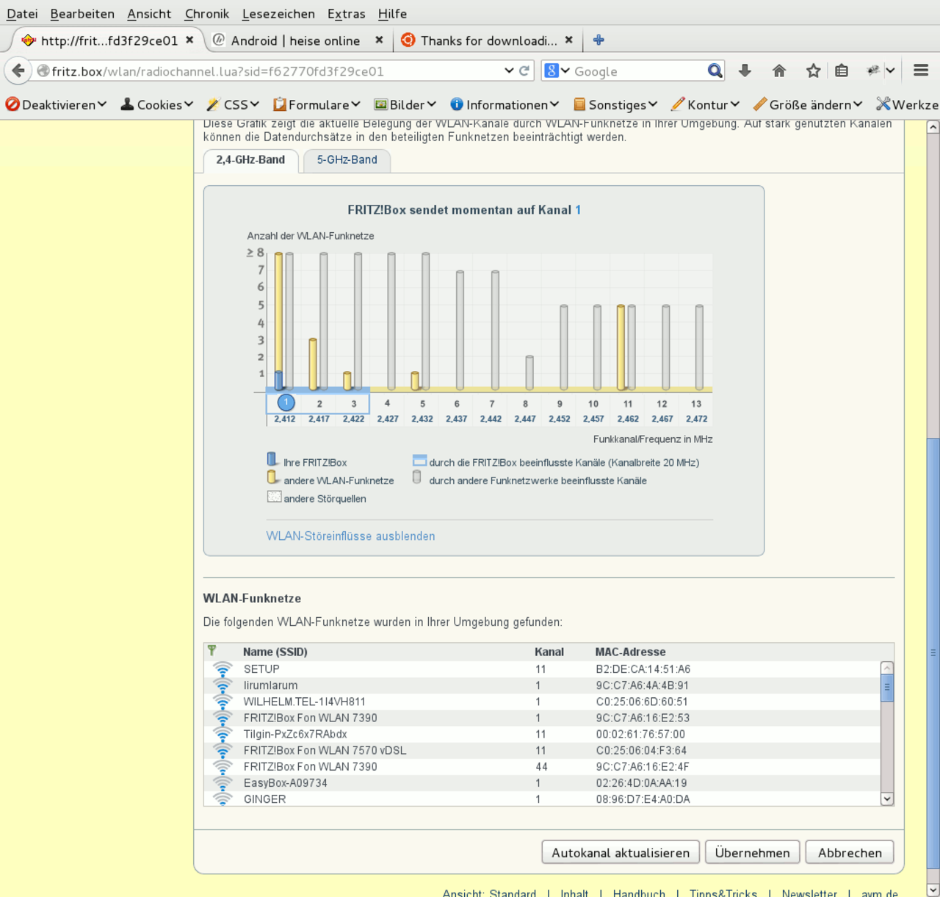Close the Thanks for downloading tab
This screenshot has width=940, height=897.
pos(568,40)
